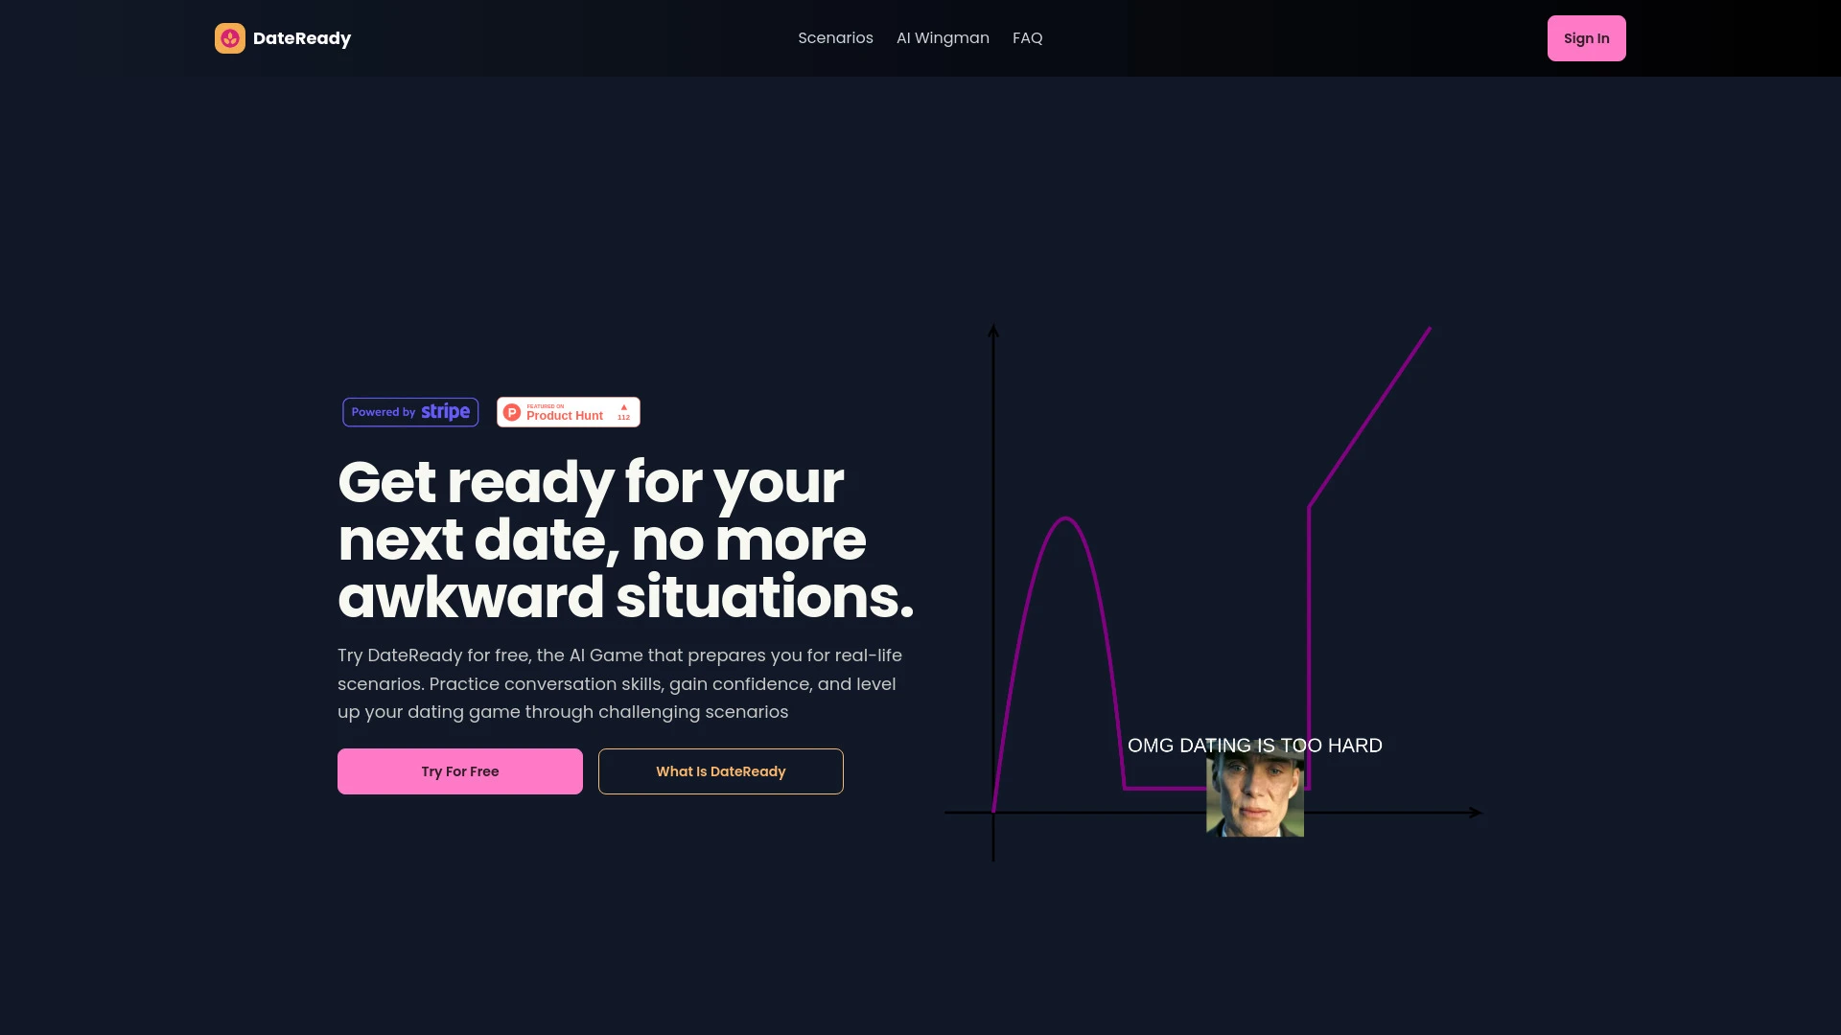Click the Try For Free button
The height and width of the screenshot is (1035, 1841).
(460, 770)
